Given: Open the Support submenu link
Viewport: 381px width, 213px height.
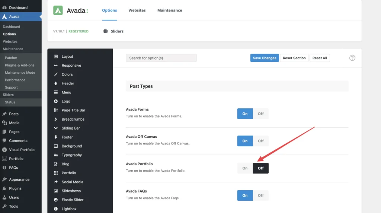Looking at the screenshot, I should tap(11, 87).
